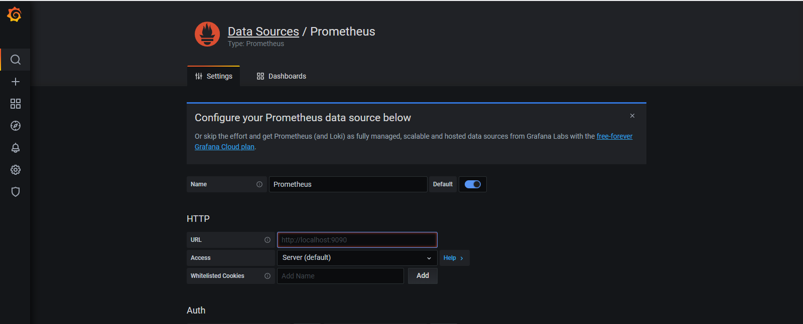Click the URL input field
The width and height of the screenshot is (803, 324).
pos(357,240)
